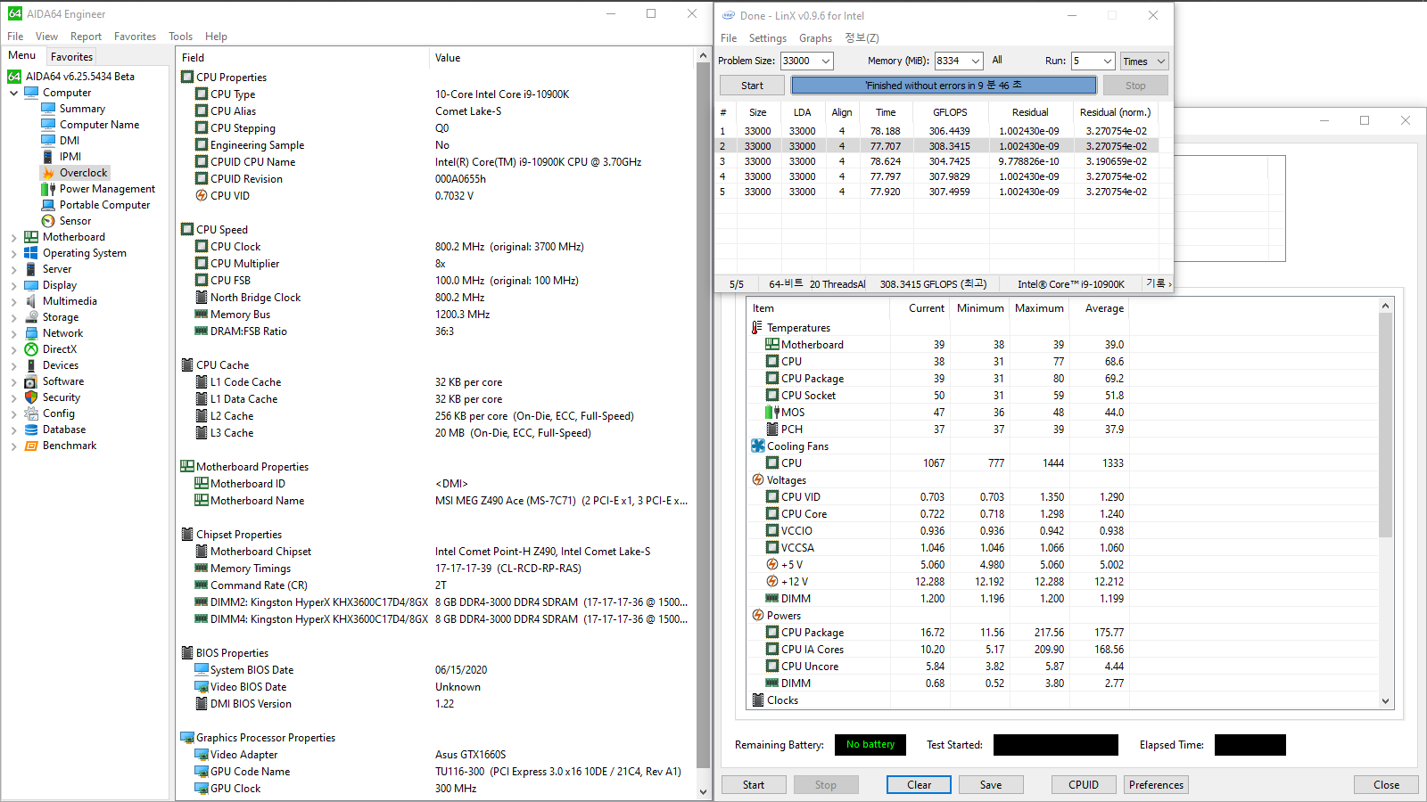The width and height of the screenshot is (1427, 802).
Task: Click scroll down arrow in statistics list
Action: pos(1385,701)
